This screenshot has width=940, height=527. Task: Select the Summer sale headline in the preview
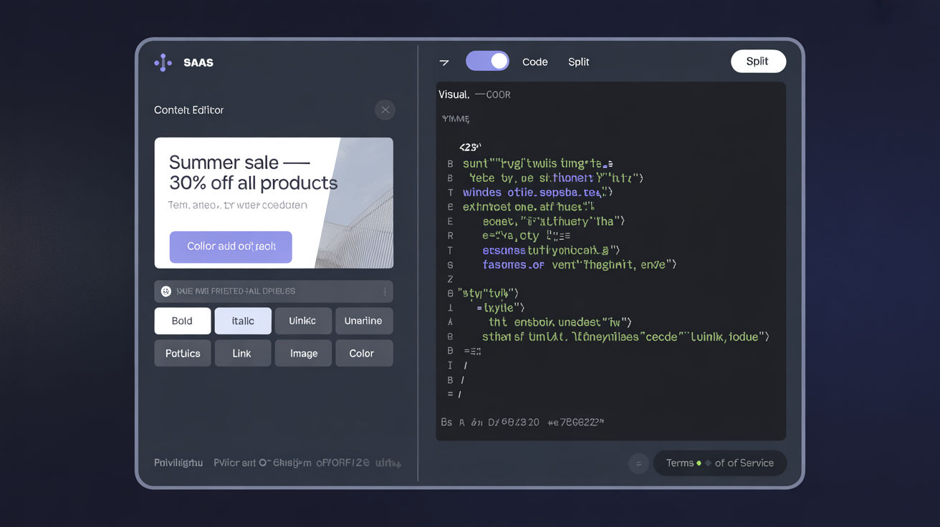pos(252,173)
